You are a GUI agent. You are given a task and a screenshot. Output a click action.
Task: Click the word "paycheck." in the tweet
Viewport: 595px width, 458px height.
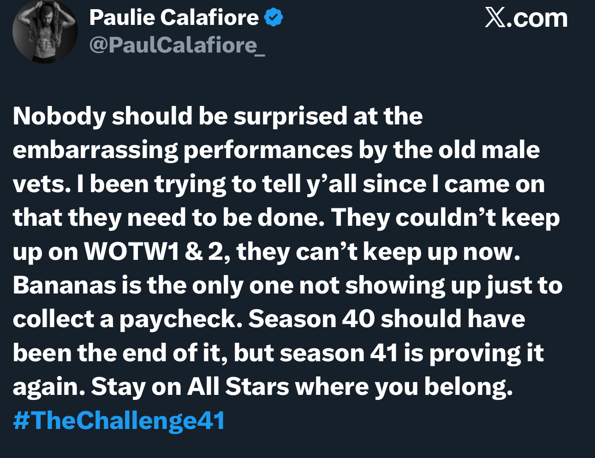pyautogui.click(x=181, y=319)
